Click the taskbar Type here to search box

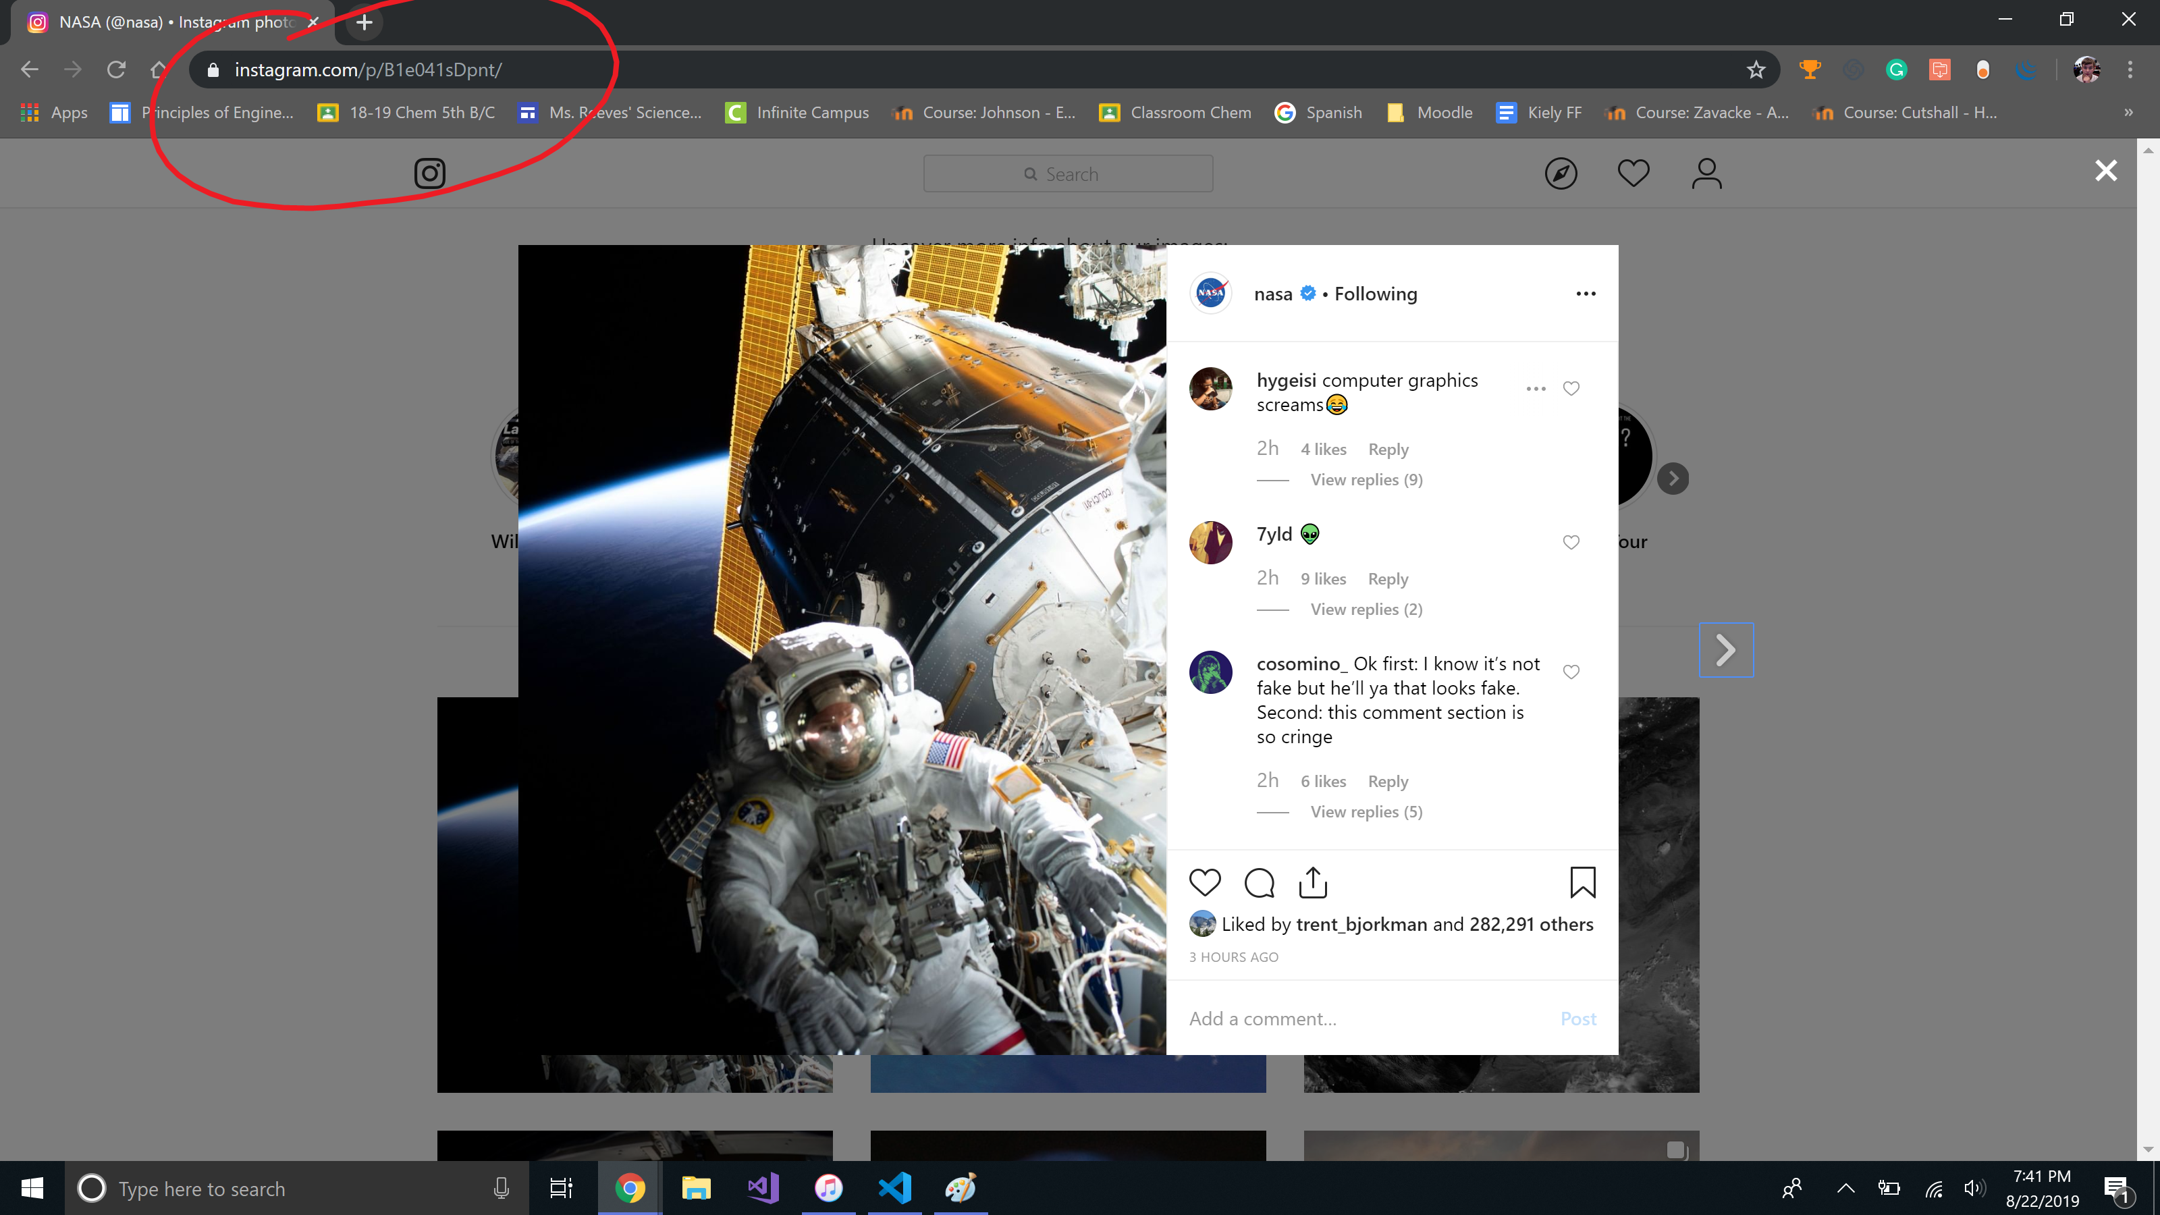298,1188
